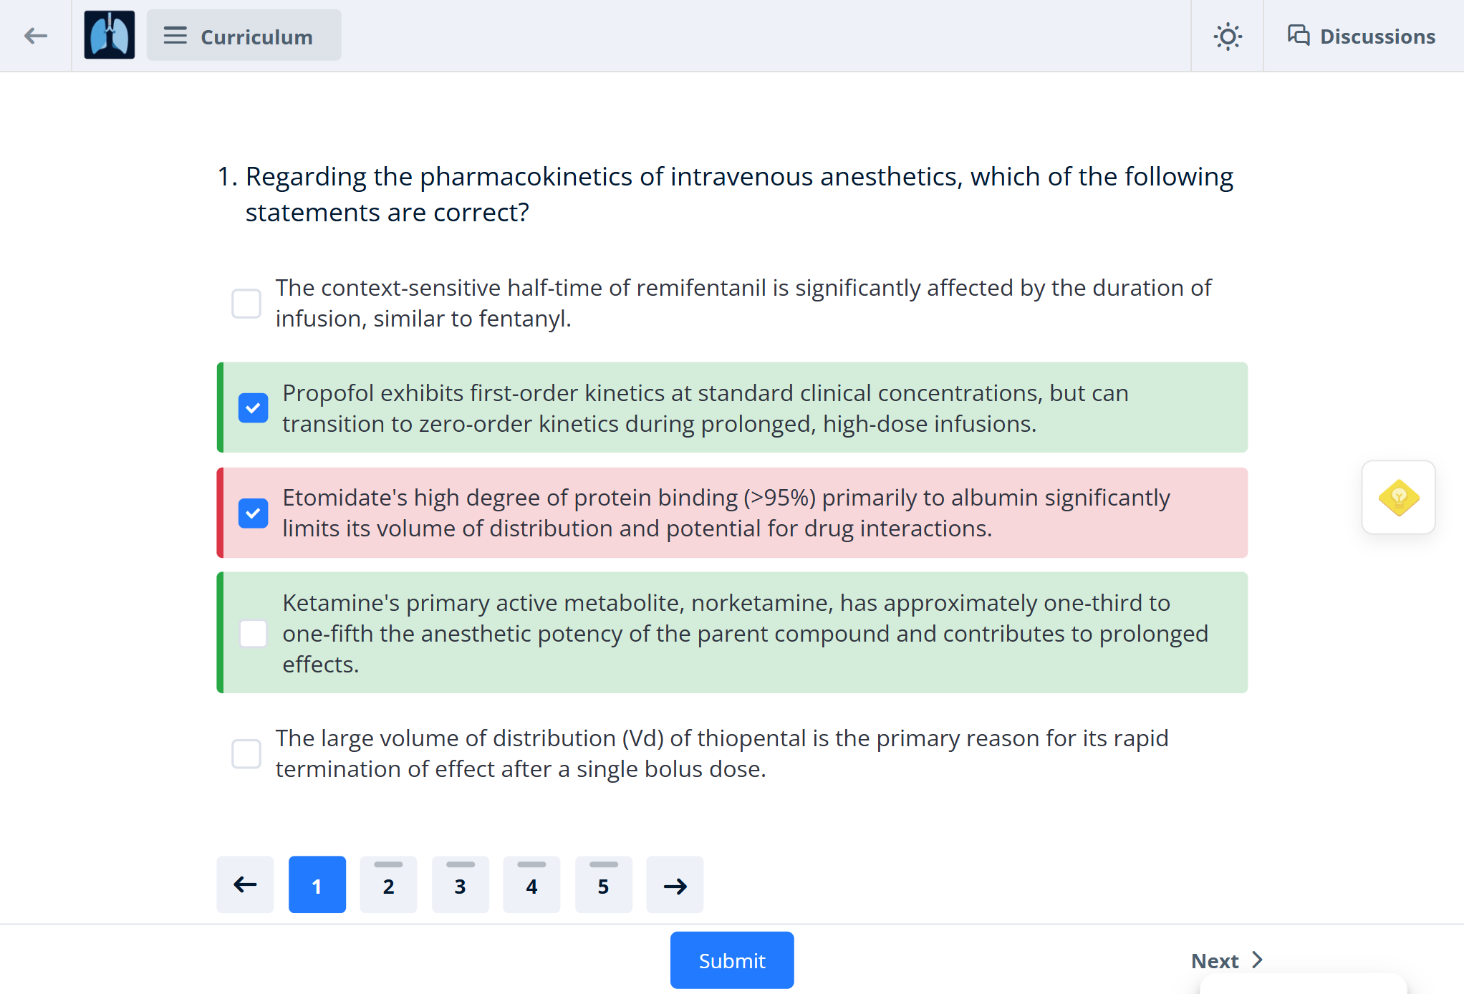The image size is (1464, 994).
Task: Uncheck the Etomidate protein binding option
Action: 254,513
